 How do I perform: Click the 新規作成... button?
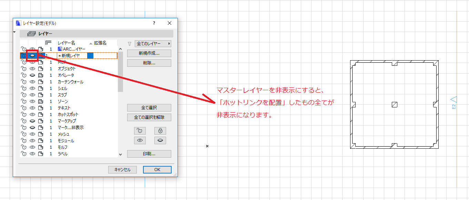pos(149,53)
